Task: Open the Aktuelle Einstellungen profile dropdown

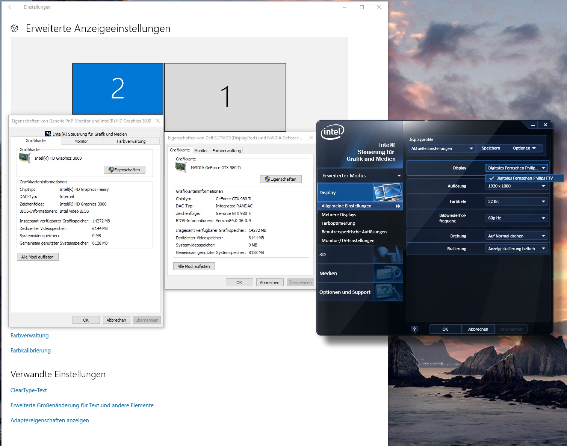Action: 442,148
